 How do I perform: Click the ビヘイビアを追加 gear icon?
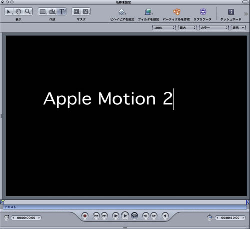[x=122, y=12]
